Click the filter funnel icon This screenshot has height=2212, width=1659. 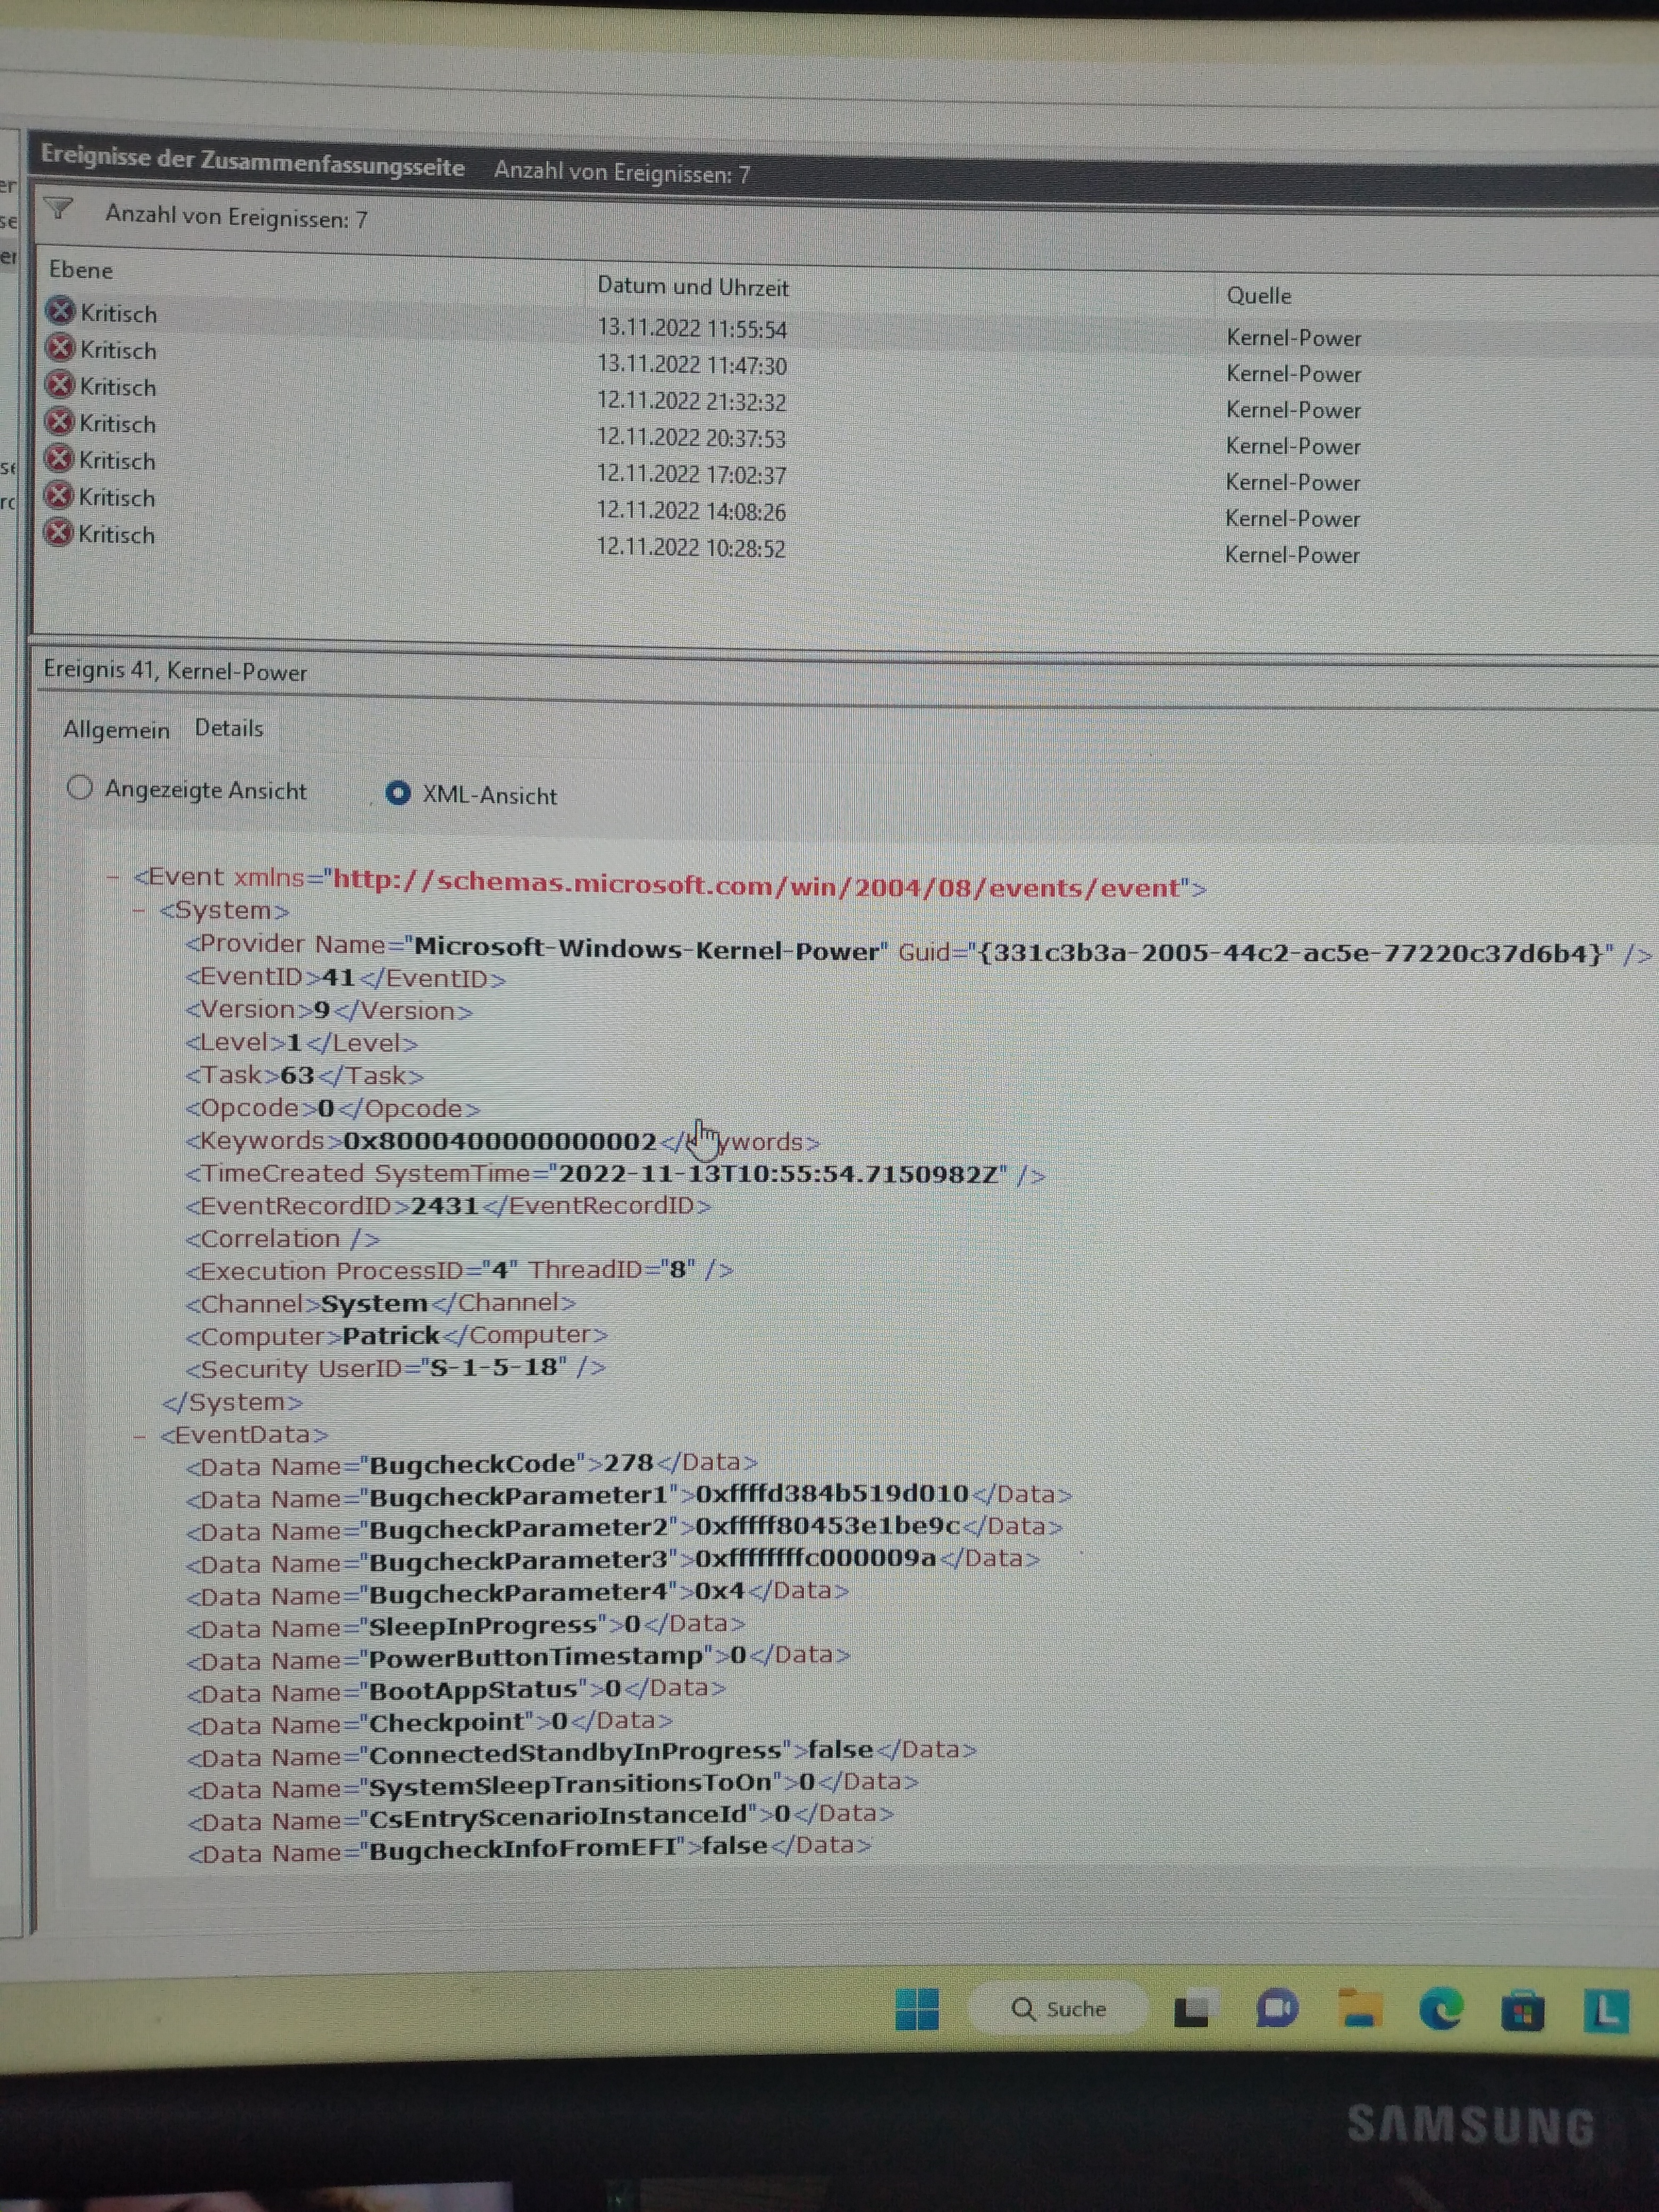59,209
